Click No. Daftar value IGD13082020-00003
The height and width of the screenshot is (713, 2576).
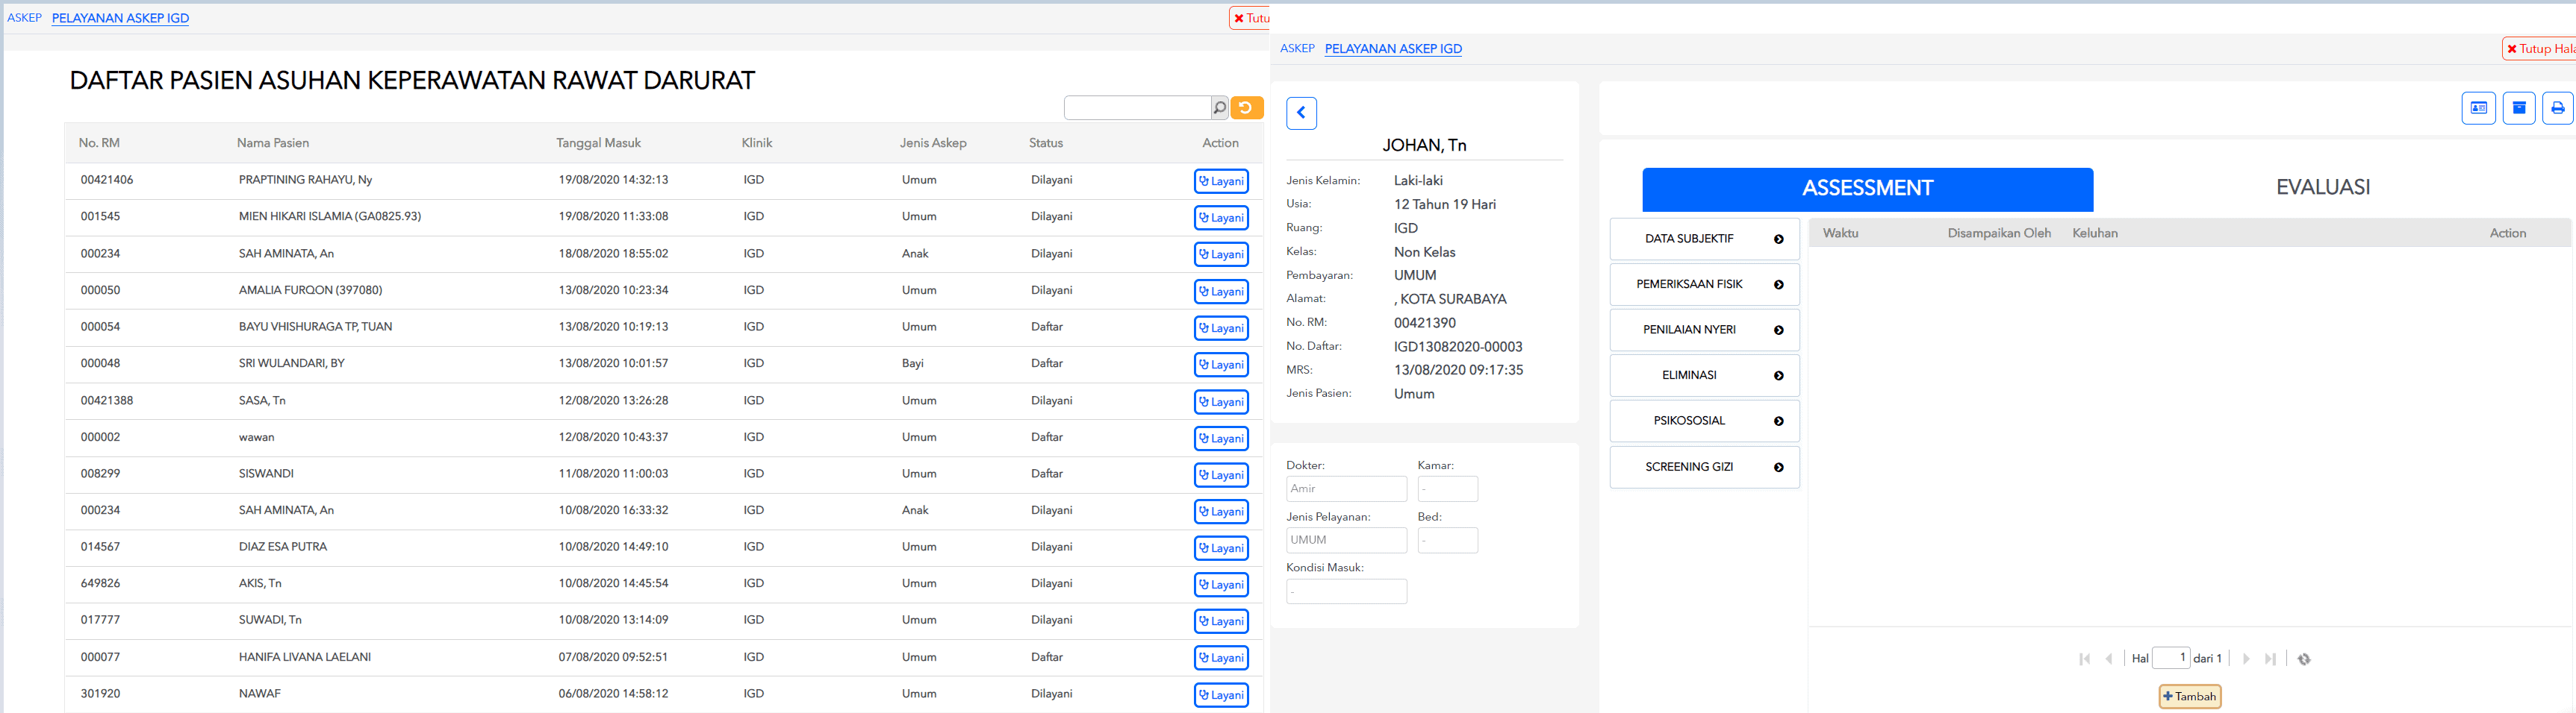(1458, 347)
